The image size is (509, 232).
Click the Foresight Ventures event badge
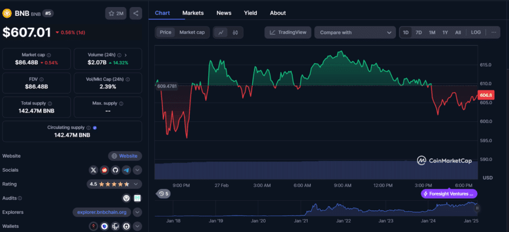click(x=449, y=194)
